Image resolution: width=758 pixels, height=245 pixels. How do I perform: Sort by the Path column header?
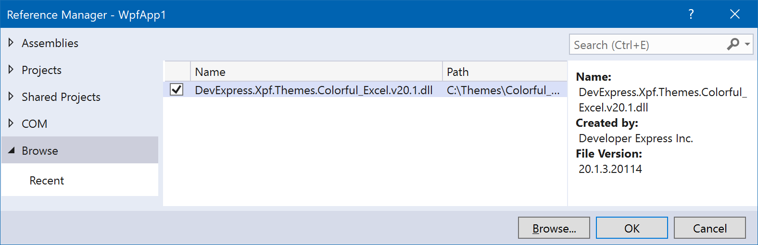[504, 72]
